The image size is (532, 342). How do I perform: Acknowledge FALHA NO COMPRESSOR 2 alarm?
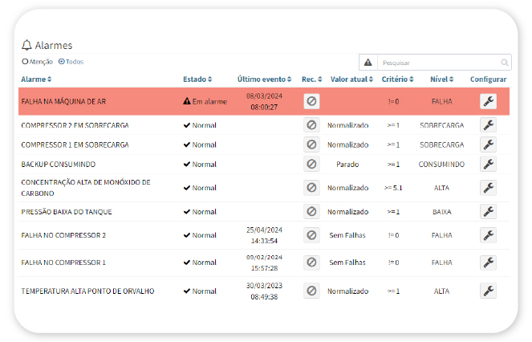point(311,235)
